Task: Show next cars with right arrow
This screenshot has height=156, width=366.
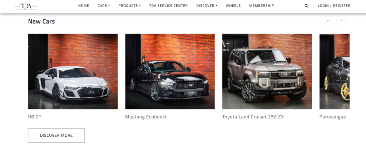Action: (x=341, y=20)
